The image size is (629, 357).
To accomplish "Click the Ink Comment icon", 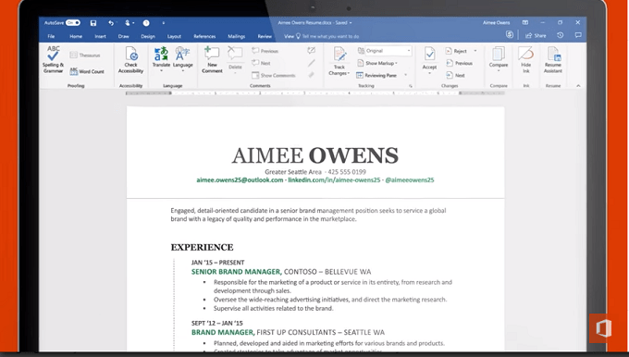I will (312, 51).
